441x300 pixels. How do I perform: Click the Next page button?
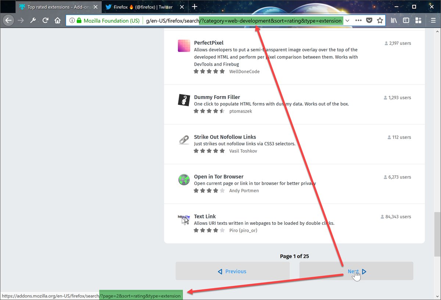(356, 271)
